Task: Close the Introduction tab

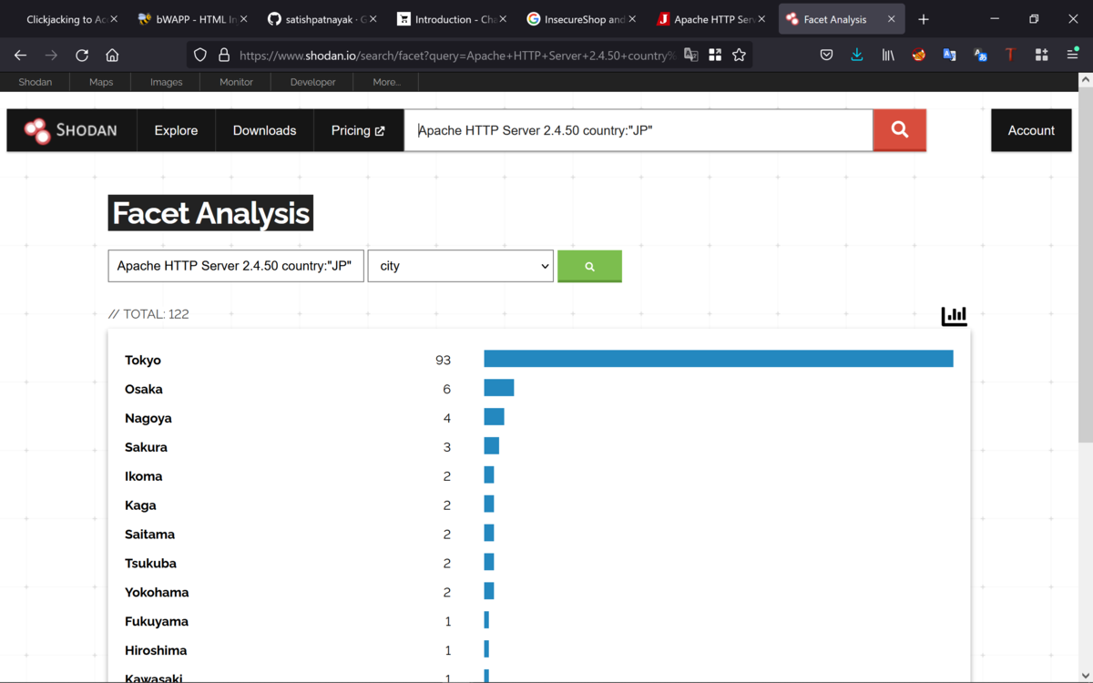Action: coord(503,19)
